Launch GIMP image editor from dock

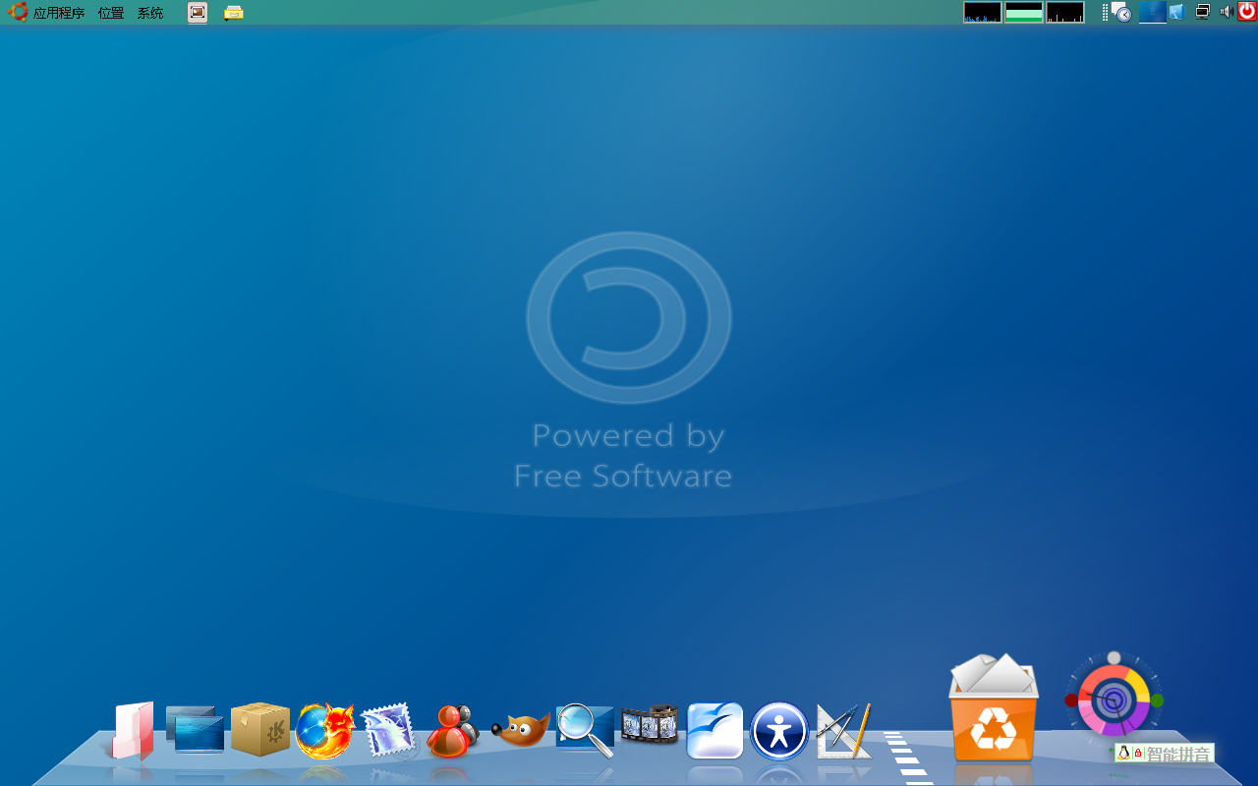[x=520, y=730]
